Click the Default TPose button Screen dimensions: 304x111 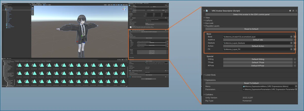[x=258, y=63]
